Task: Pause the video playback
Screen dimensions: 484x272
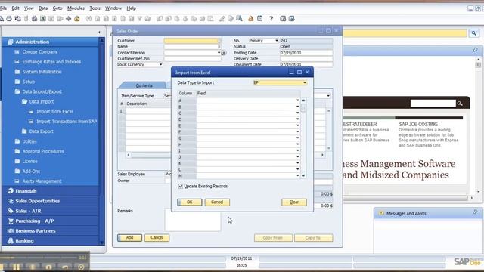Action: [x=17, y=267]
